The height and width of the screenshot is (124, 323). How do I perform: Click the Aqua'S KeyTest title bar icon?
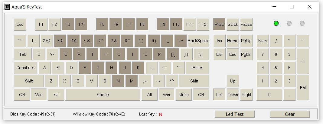7,7
